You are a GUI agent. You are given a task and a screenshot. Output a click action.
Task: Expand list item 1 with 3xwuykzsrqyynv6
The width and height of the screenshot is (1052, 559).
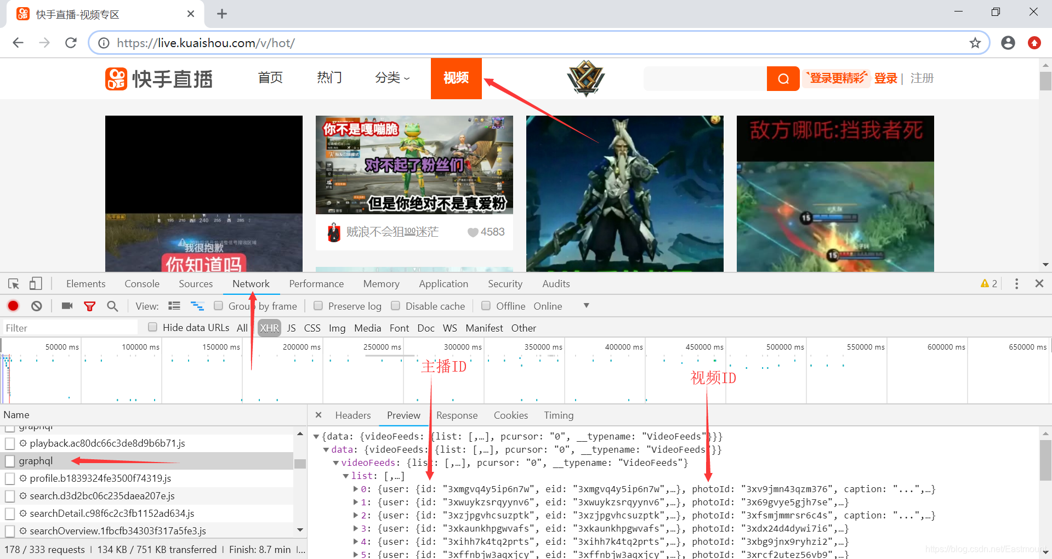click(356, 502)
